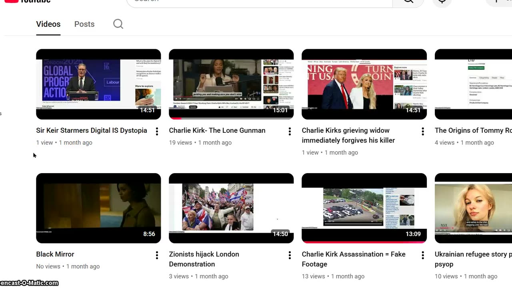Click '10 views • 1 month ago' text

click(466, 276)
